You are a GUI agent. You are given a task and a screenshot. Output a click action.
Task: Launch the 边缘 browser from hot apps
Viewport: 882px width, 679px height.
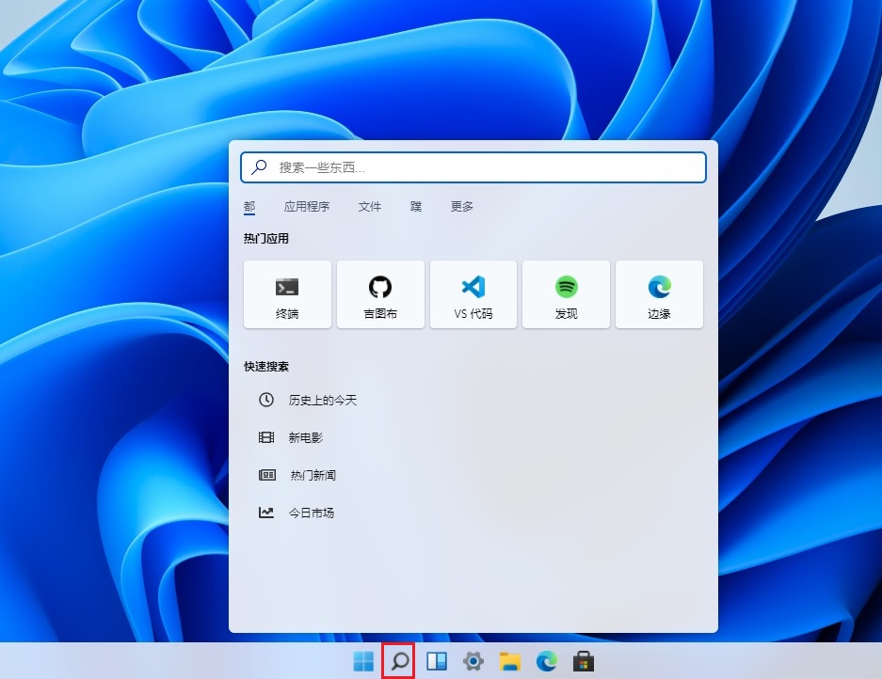coord(659,293)
